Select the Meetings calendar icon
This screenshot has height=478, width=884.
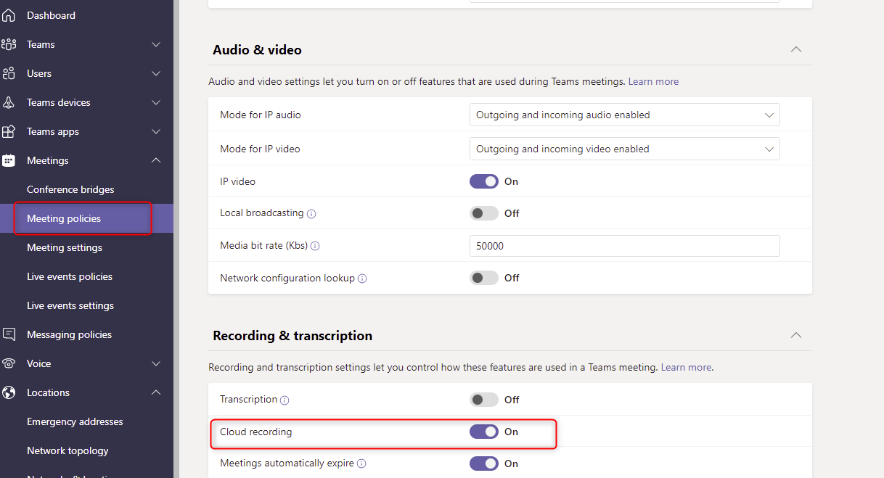[x=9, y=160]
